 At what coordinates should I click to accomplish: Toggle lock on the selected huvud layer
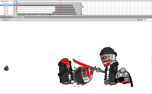pyautogui.click(x=14, y=5)
